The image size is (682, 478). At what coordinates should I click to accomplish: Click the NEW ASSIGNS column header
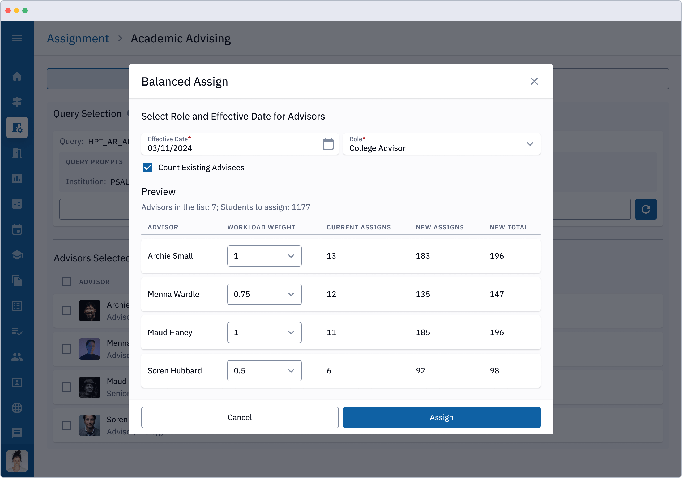pyautogui.click(x=440, y=227)
